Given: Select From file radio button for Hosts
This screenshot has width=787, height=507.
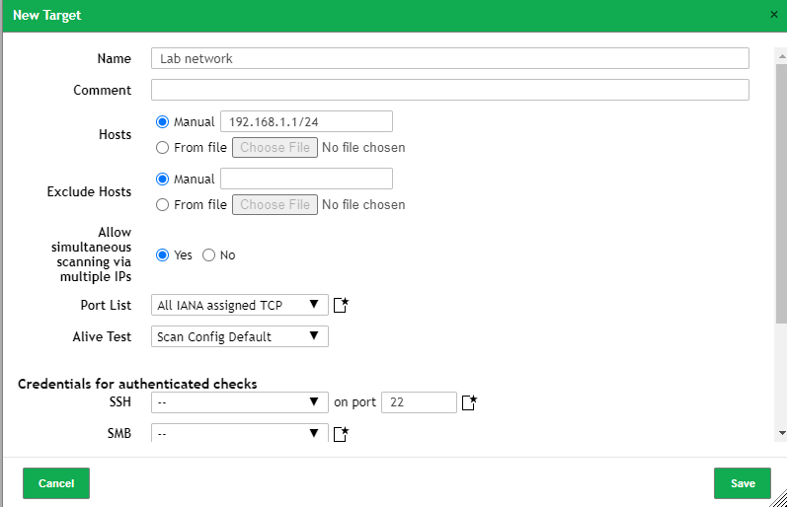Looking at the screenshot, I should coord(163,148).
